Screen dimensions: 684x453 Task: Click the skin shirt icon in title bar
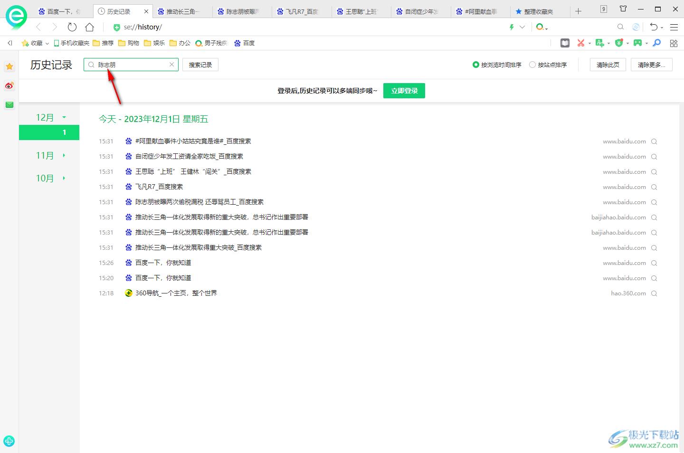pyautogui.click(x=623, y=9)
